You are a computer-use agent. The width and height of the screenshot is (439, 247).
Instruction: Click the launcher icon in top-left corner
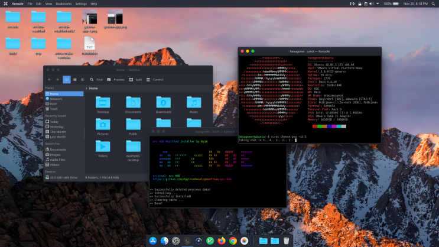click(x=5, y=4)
